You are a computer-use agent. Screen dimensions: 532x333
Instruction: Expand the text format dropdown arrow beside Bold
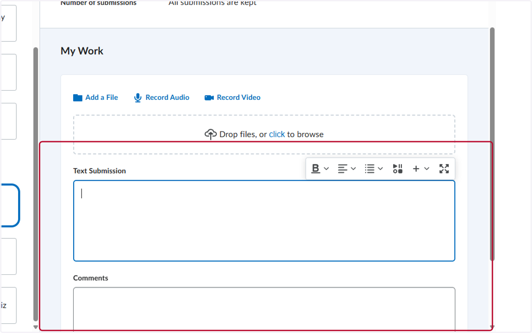click(326, 169)
